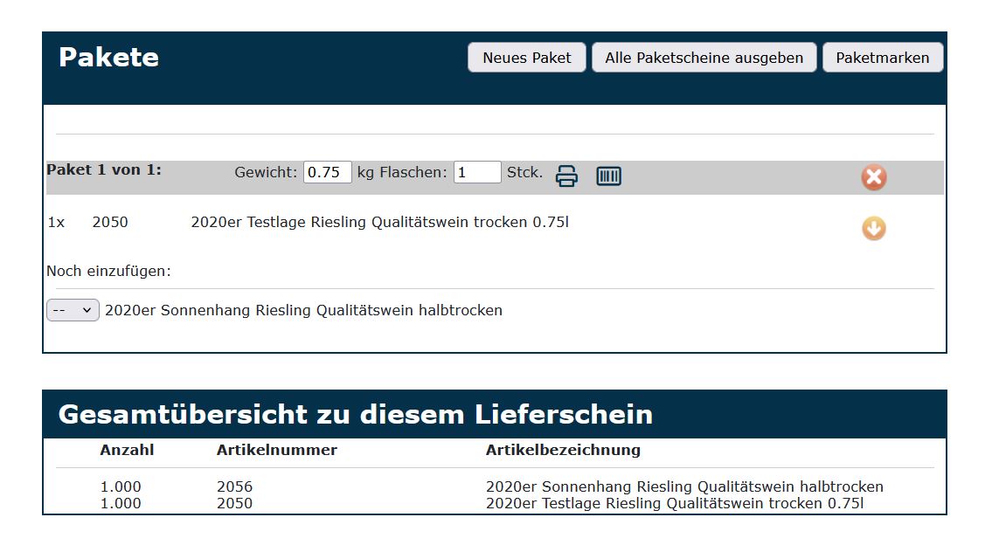Screen dimensions: 992x545
Task: Click the Paket 1 von 1 label
Action: [104, 169]
